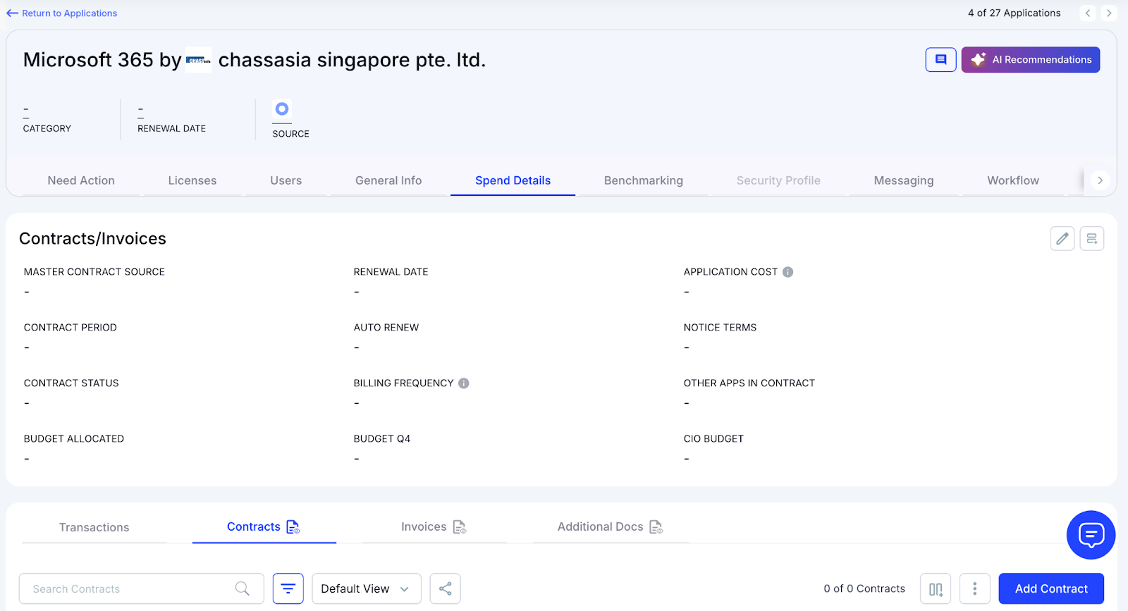Expand the Default View dropdown

point(367,588)
